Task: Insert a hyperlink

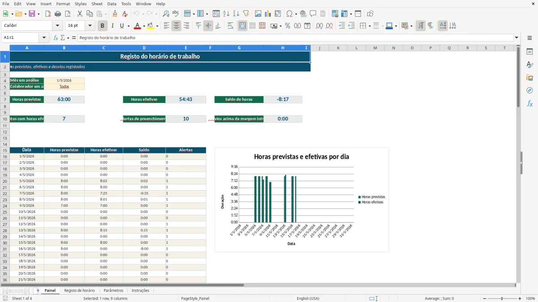Action: pyautogui.click(x=304, y=14)
